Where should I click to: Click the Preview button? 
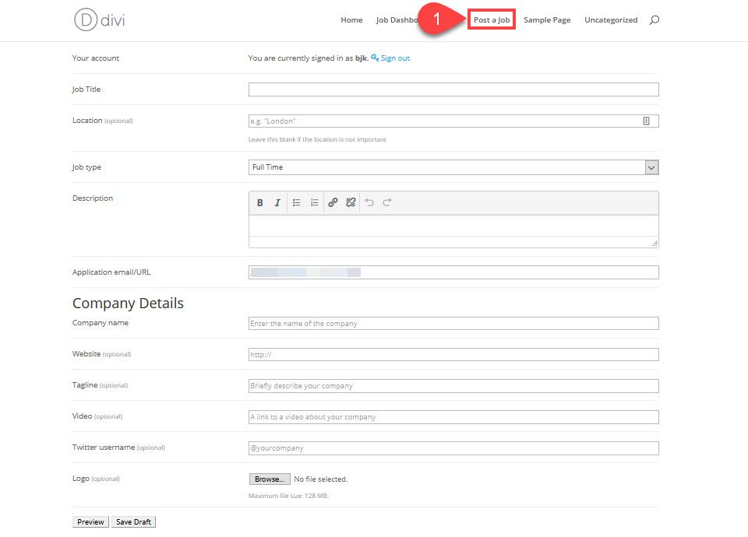(90, 521)
